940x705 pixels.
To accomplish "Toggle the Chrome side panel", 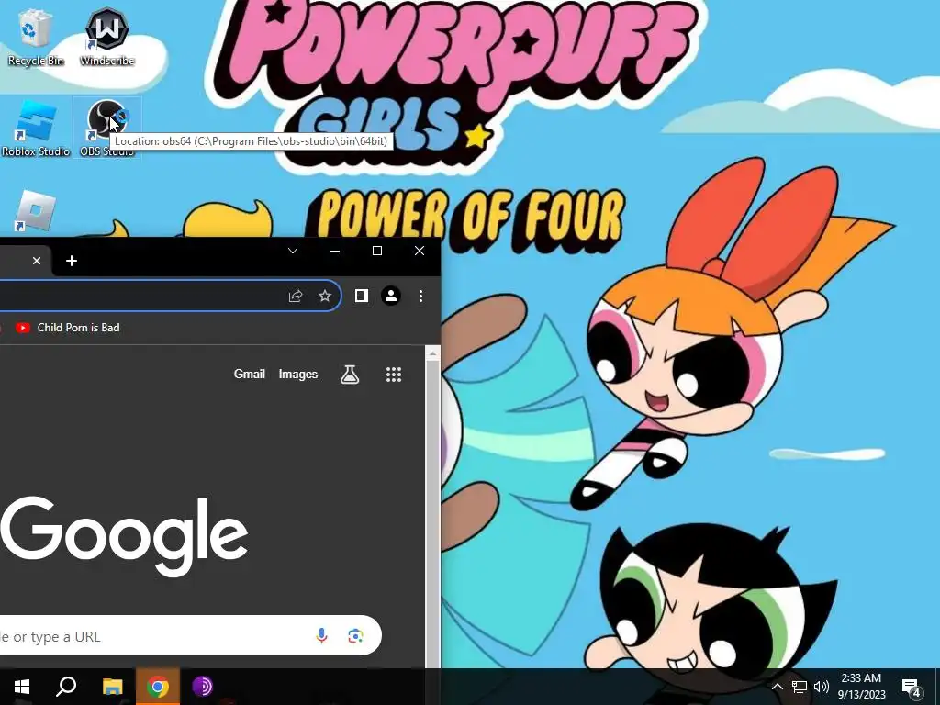I will pos(361,296).
